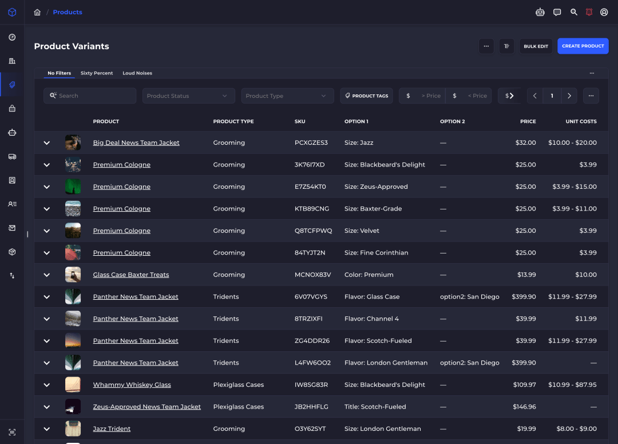
Task: Open the buildings sidebar icon
Action: 12,61
